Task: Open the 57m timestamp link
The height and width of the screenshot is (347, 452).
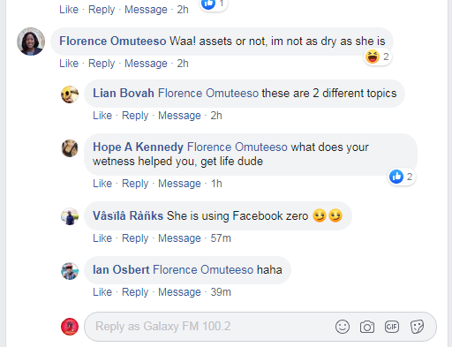Action: [221, 238]
